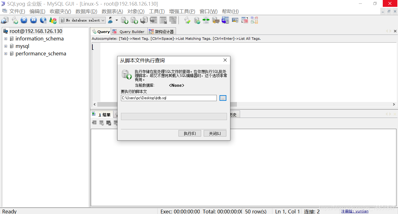
Task: Expand the performance_schema database
Action: pyautogui.click(x=6, y=53)
